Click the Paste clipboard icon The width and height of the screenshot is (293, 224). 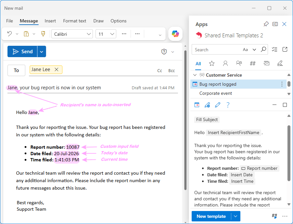click(x=26, y=34)
